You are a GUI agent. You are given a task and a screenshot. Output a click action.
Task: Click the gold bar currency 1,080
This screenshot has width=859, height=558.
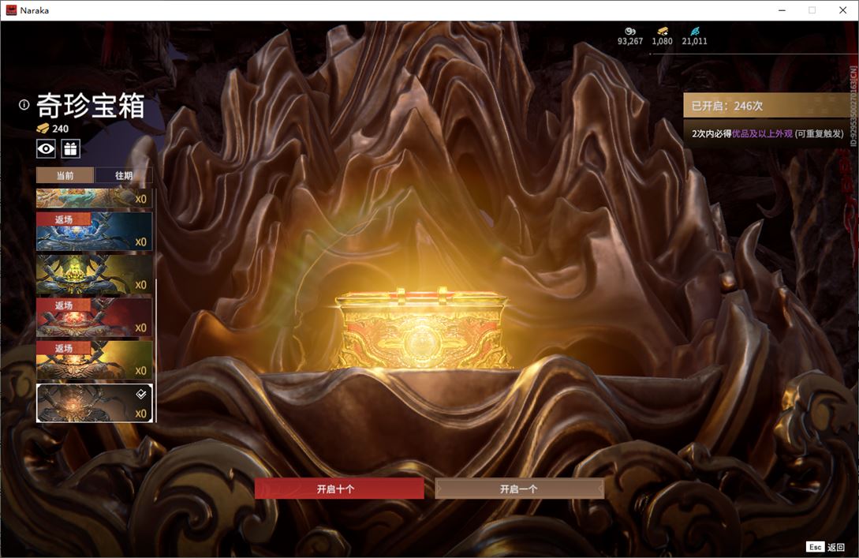click(x=662, y=36)
